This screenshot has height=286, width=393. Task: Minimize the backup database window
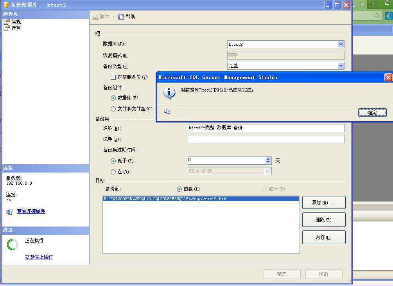pyautogui.click(x=328, y=5)
